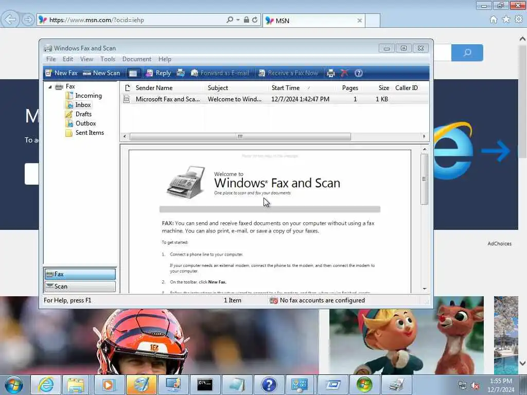The width and height of the screenshot is (527, 395).
Task: Delete fax with red X icon
Action: 344,73
